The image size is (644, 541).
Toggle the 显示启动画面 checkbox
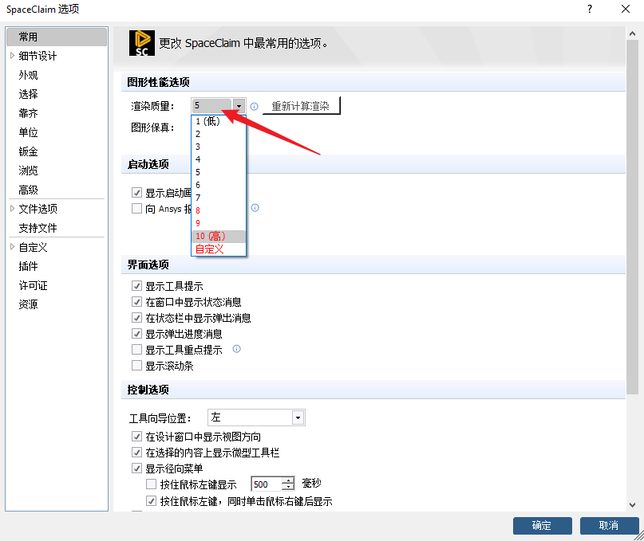point(136,192)
